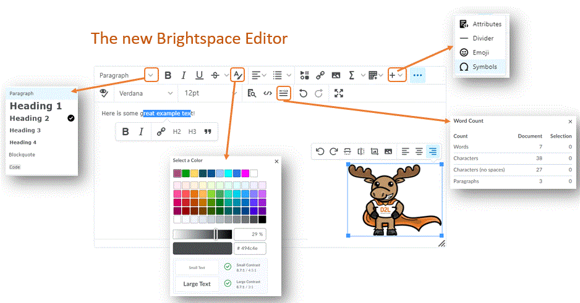Toggle highlighted right-align in image toolbar
Screen dimensions: 580x303
[433, 151]
